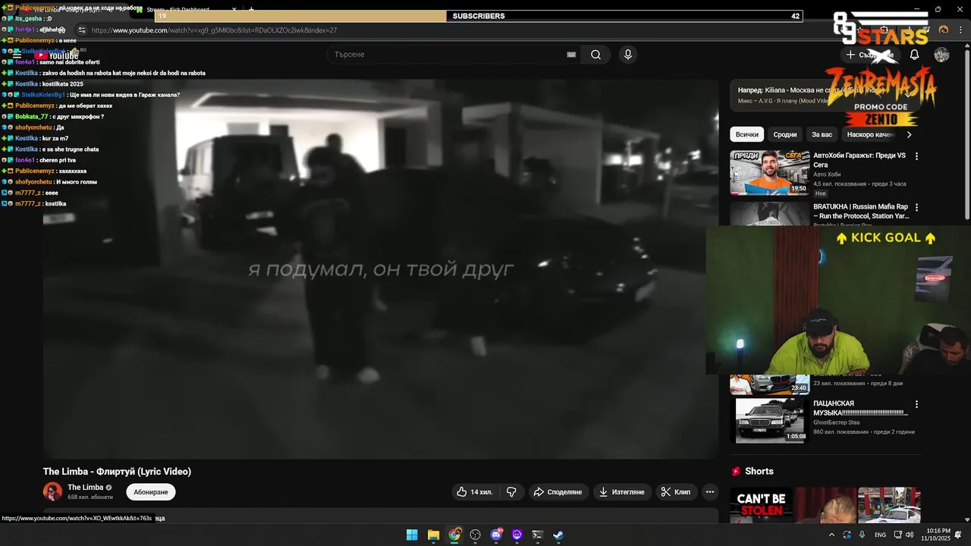Open the 23:40 duration video thumbnail
The image size is (971, 546).
(770, 384)
